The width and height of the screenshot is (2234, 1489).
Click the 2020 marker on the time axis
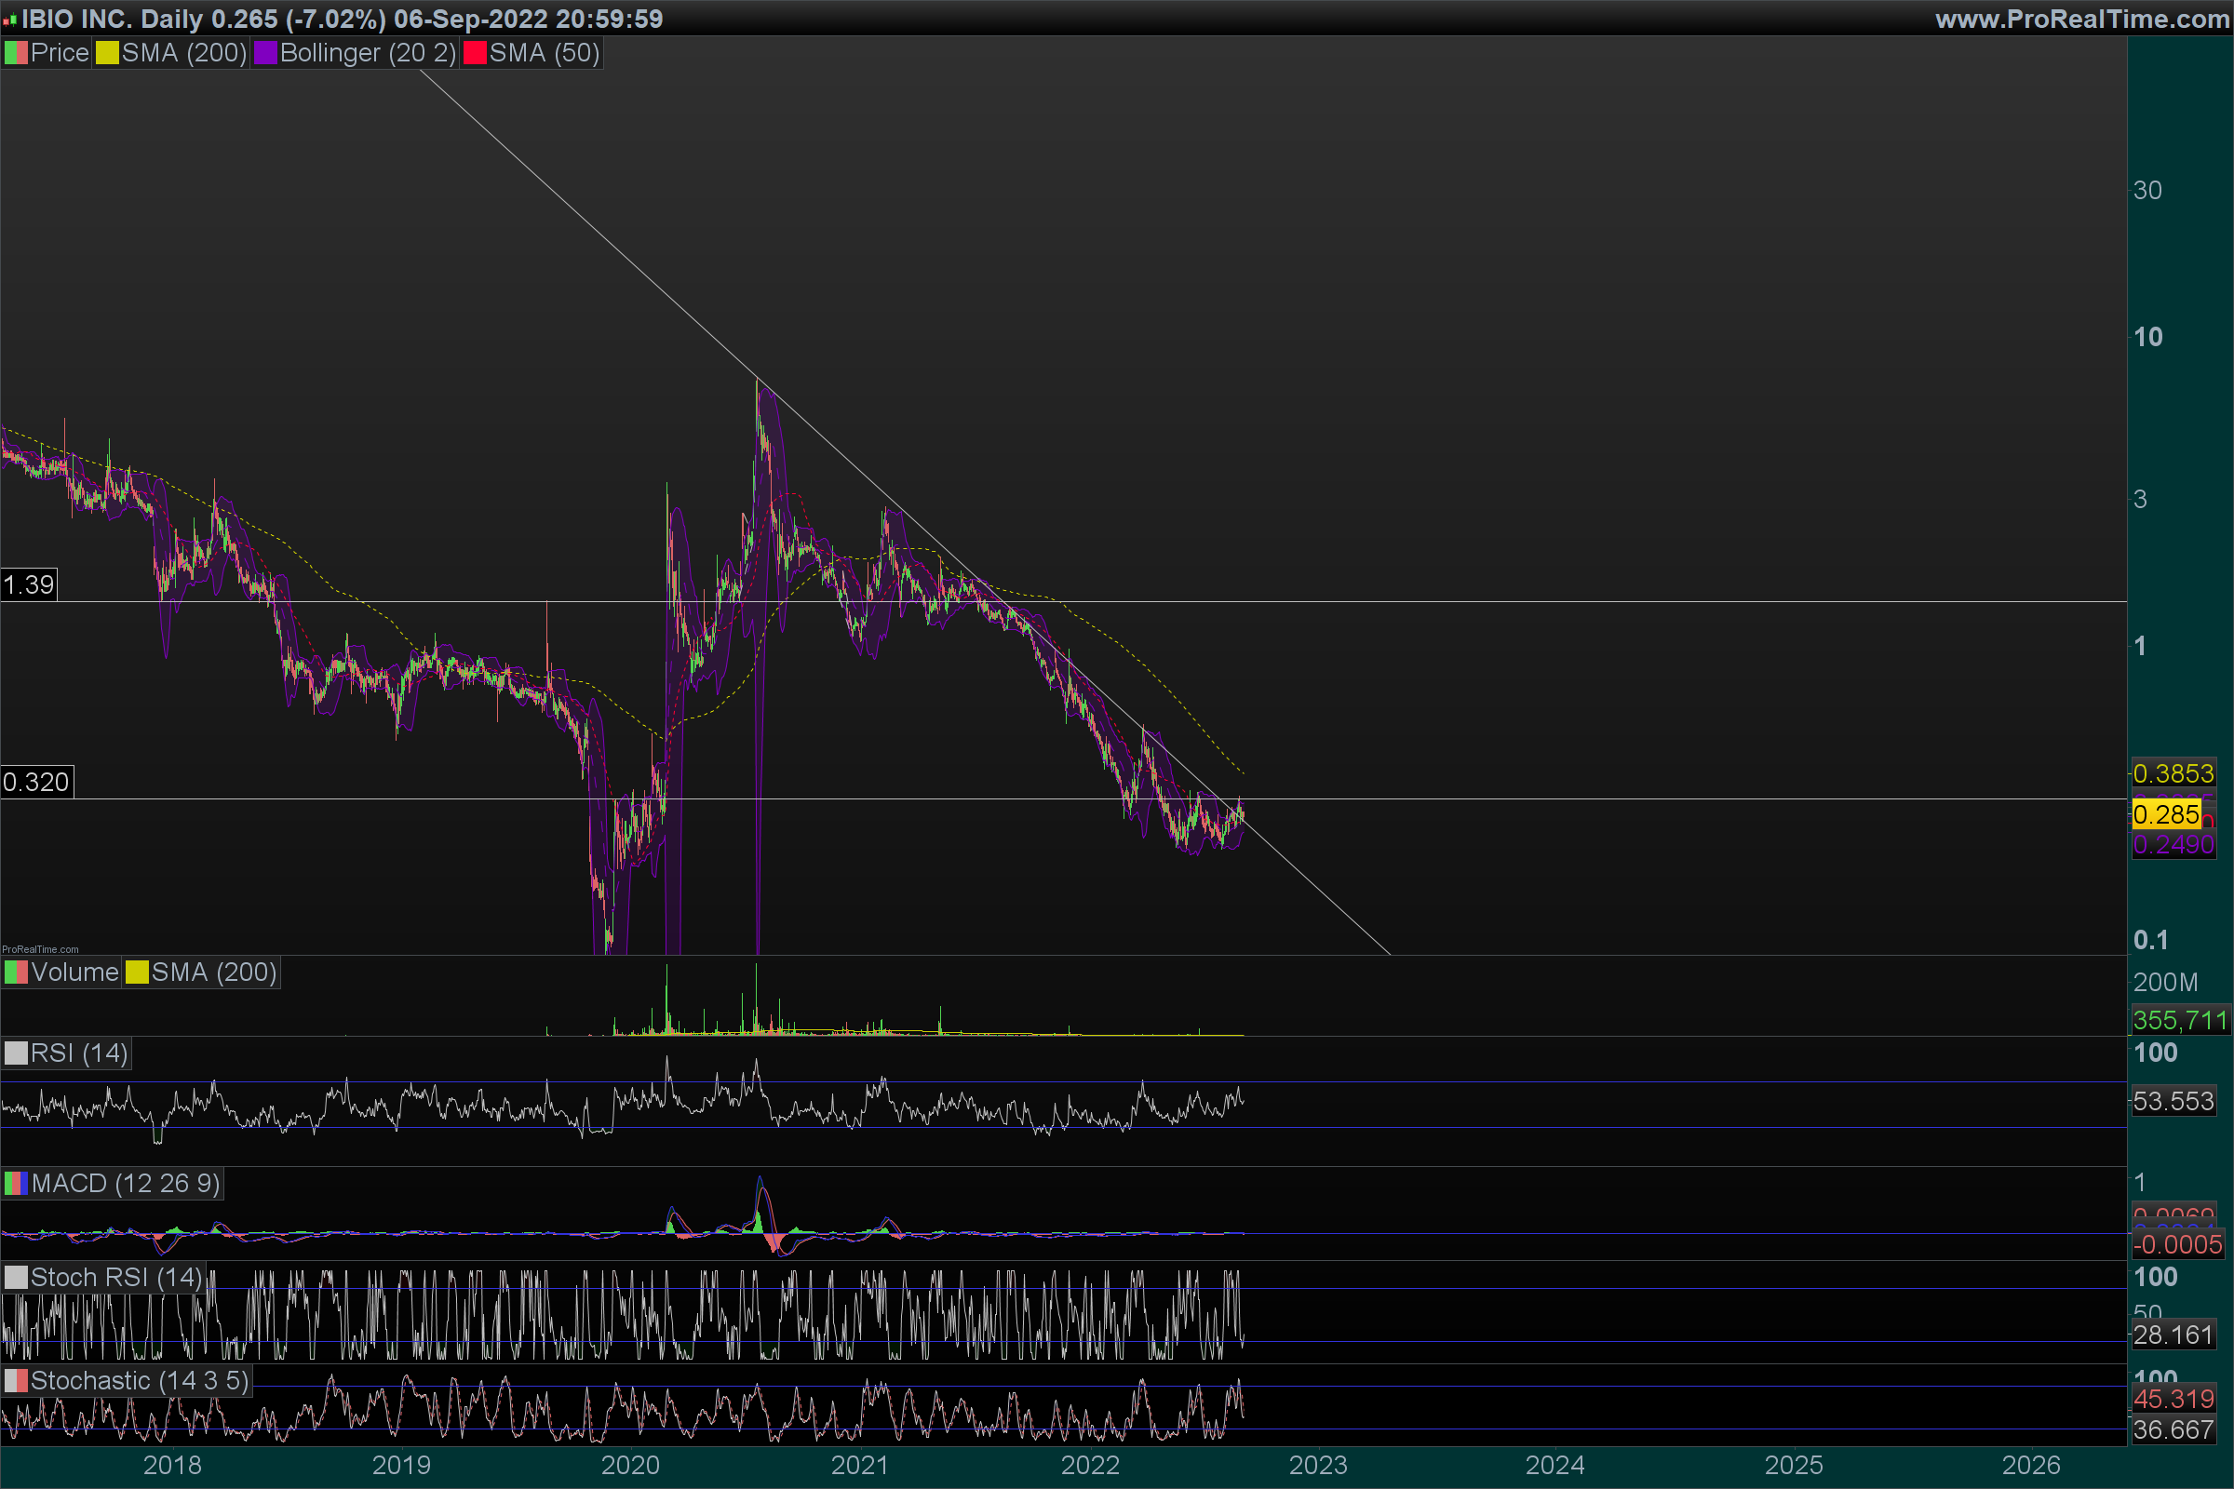(x=630, y=1465)
